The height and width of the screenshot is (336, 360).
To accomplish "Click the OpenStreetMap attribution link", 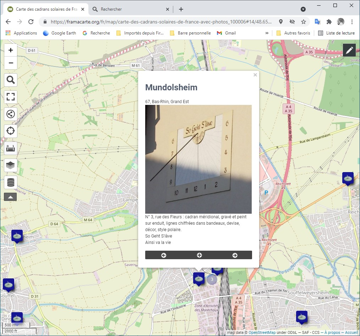I will pos(262,333).
